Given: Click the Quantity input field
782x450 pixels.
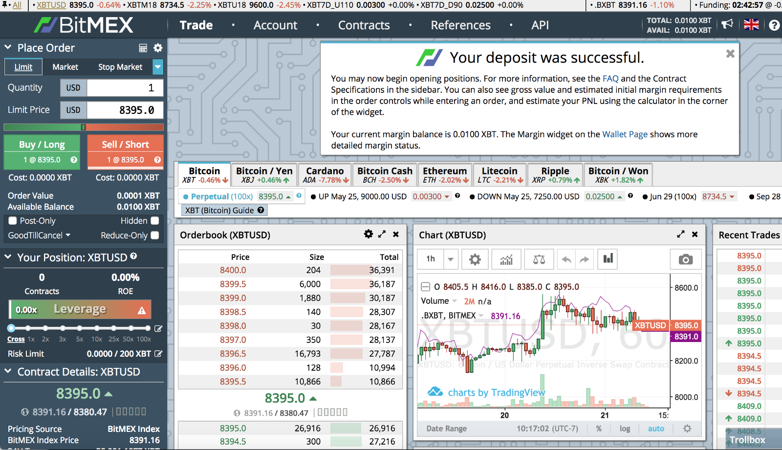Looking at the screenshot, I should (x=125, y=88).
